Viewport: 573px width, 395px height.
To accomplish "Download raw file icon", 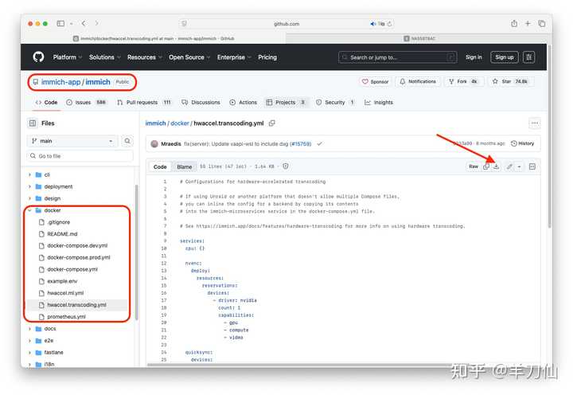I will (497, 166).
